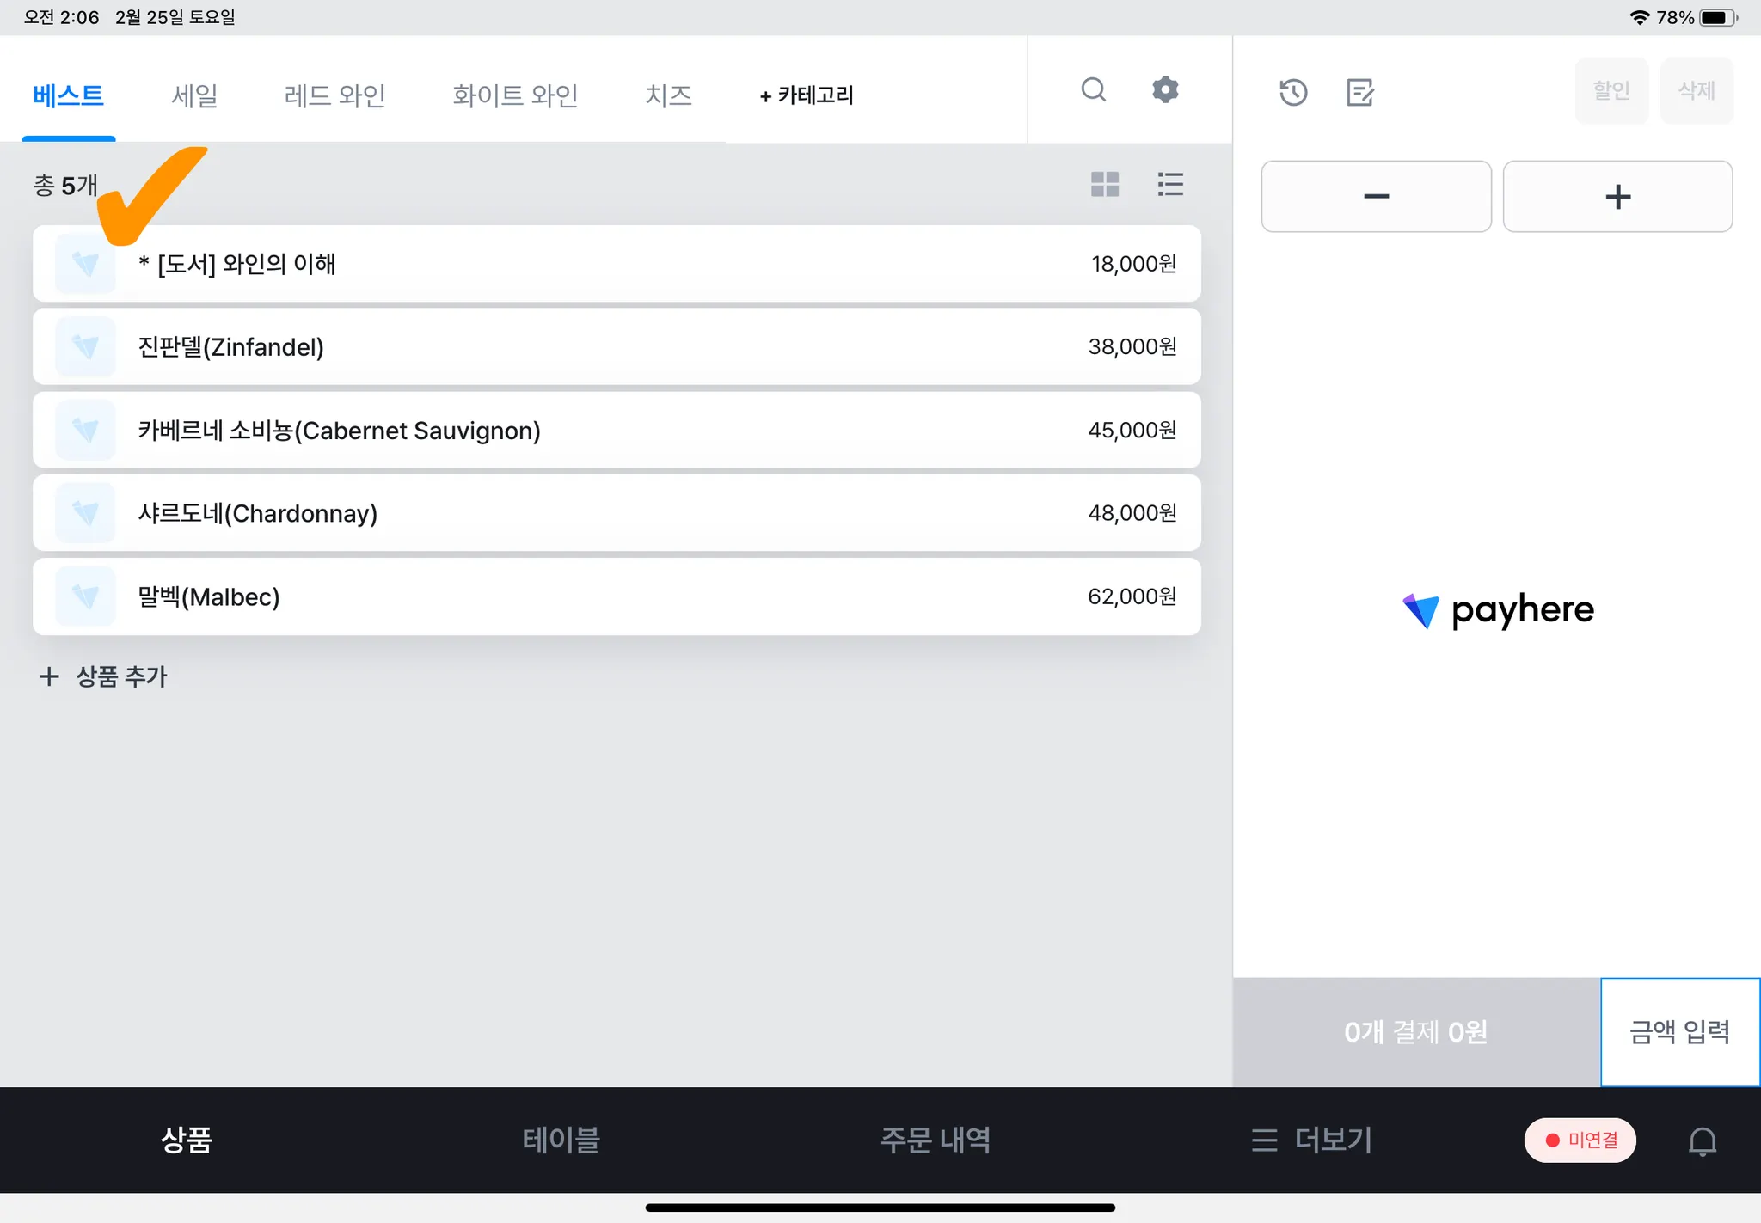Open settings gear icon
The width and height of the screenshot is (1761, 1223).
point(1165,89)
